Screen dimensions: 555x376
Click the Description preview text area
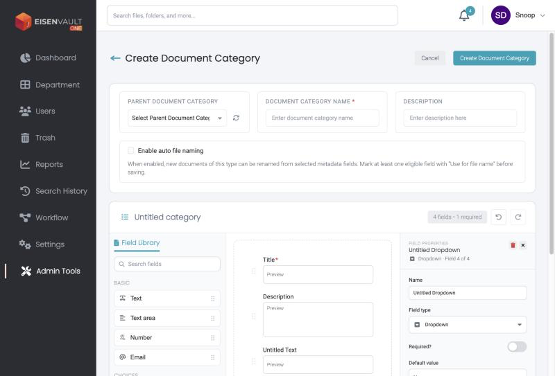coord(318,319)
